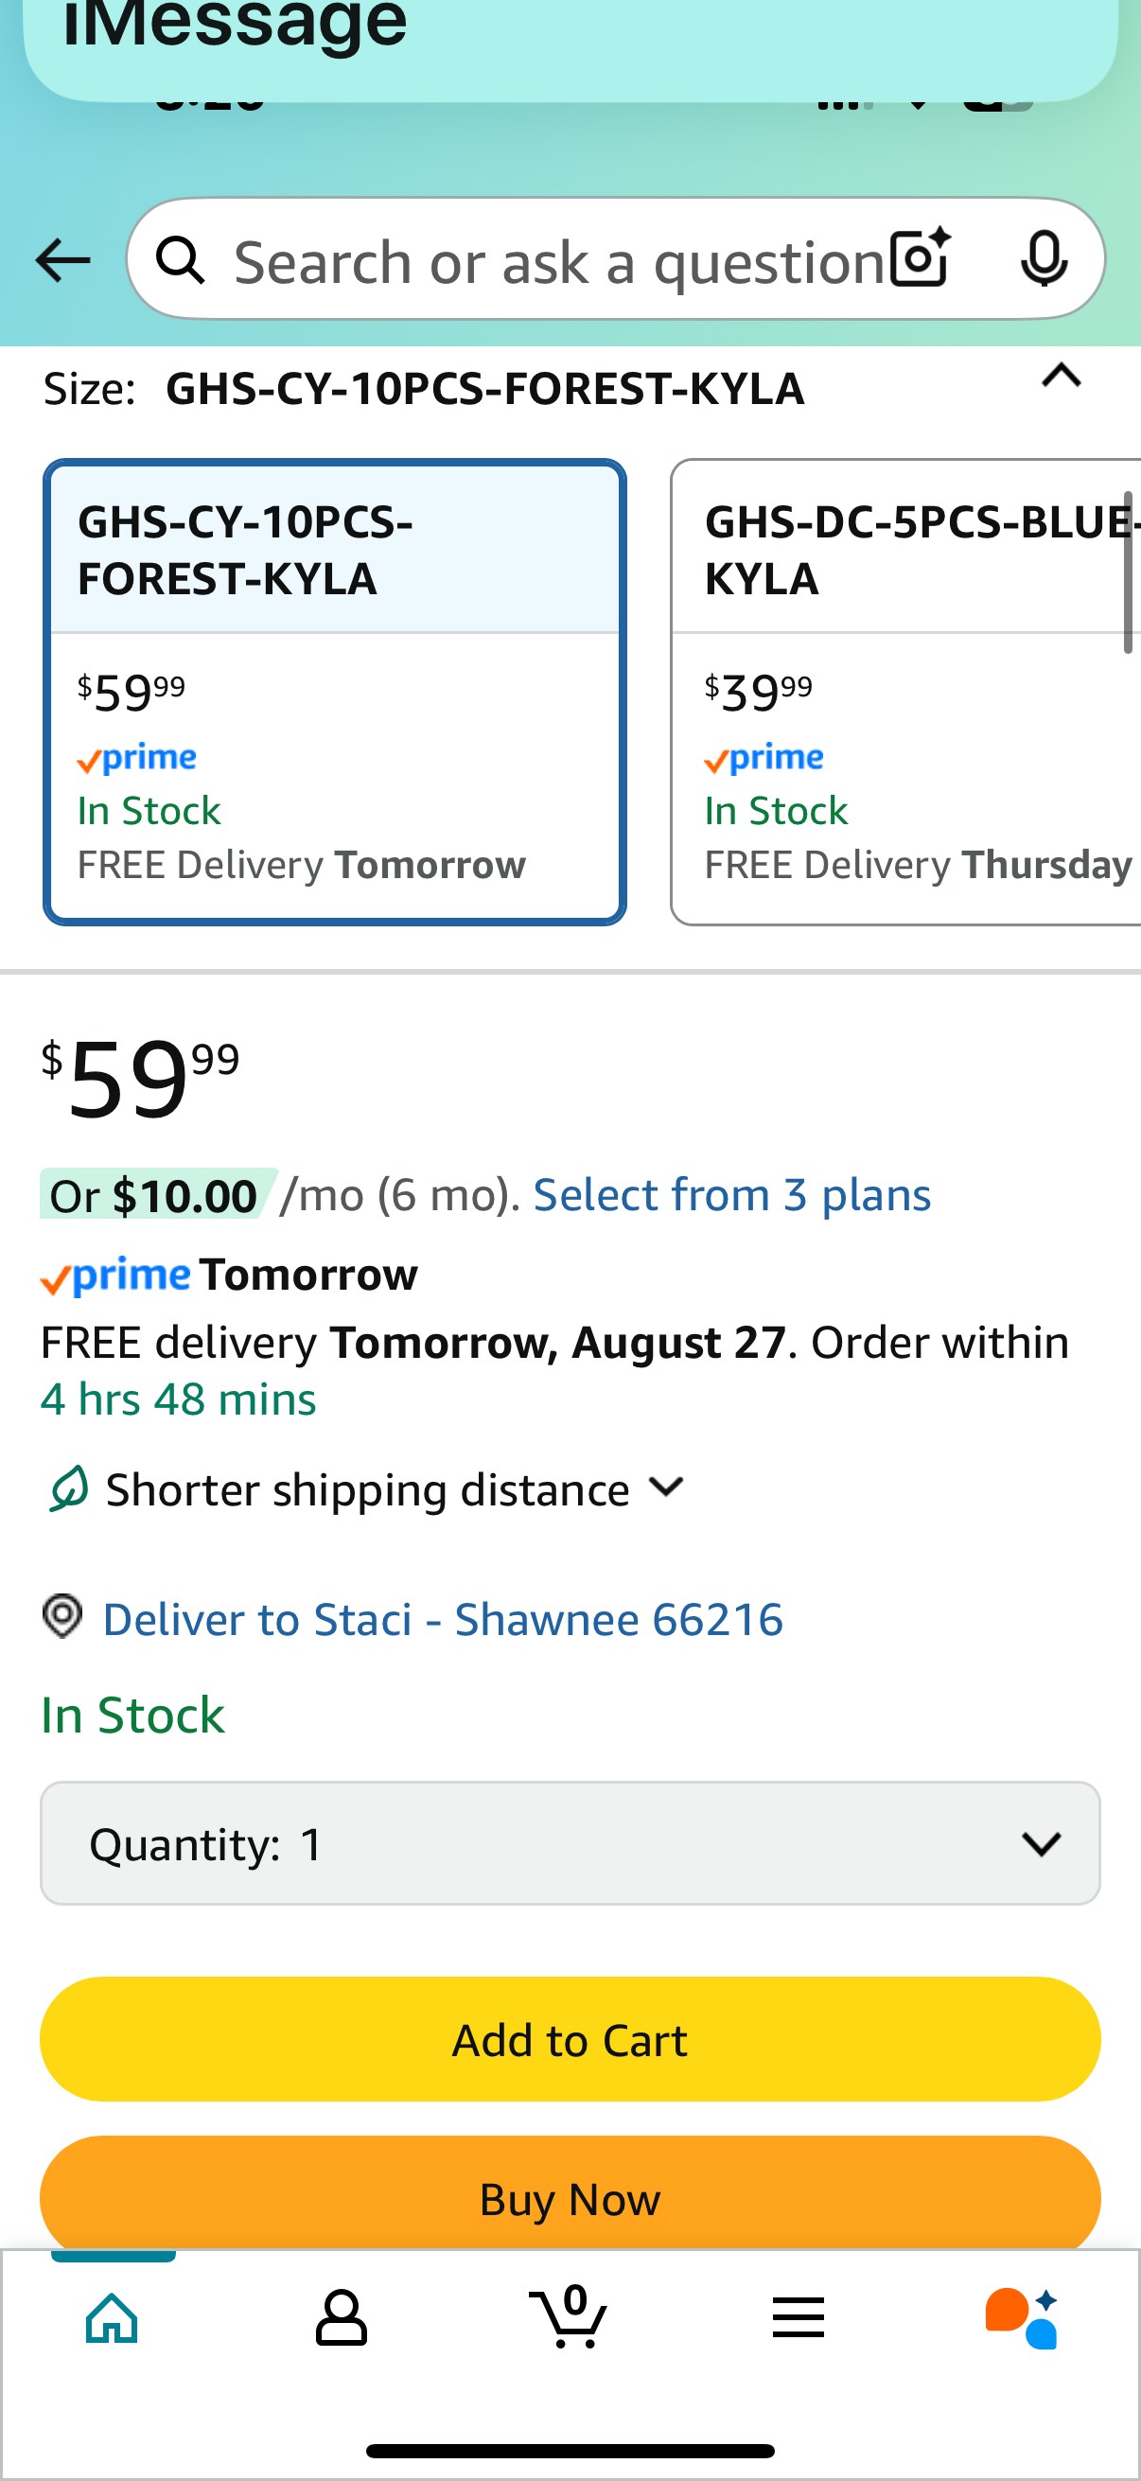
Task: Tap the back arrow icon
Action: click(x=62, y=260)
